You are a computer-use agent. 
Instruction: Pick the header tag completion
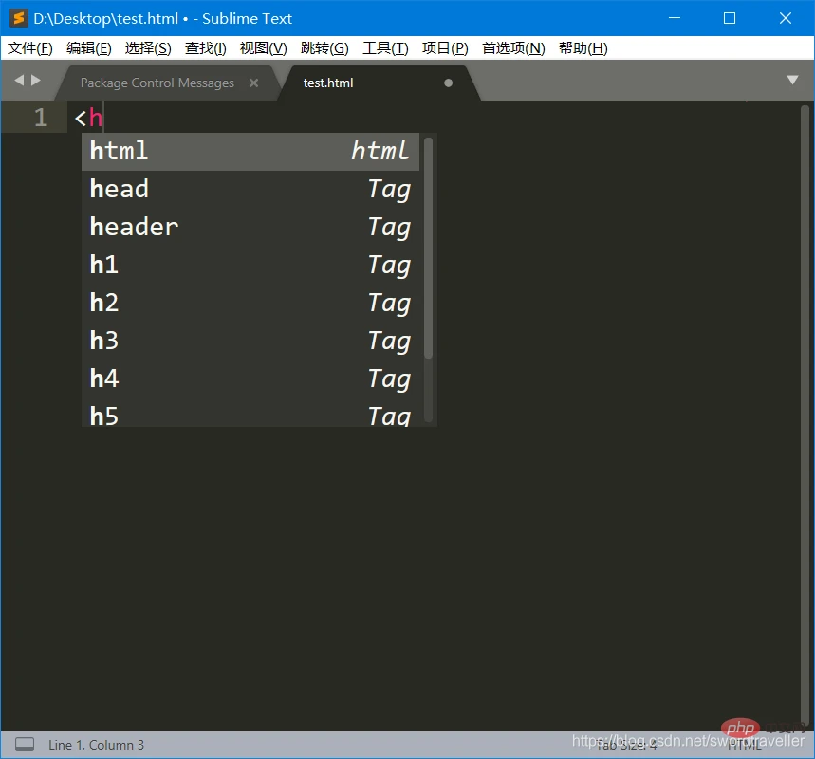[250, 227]
